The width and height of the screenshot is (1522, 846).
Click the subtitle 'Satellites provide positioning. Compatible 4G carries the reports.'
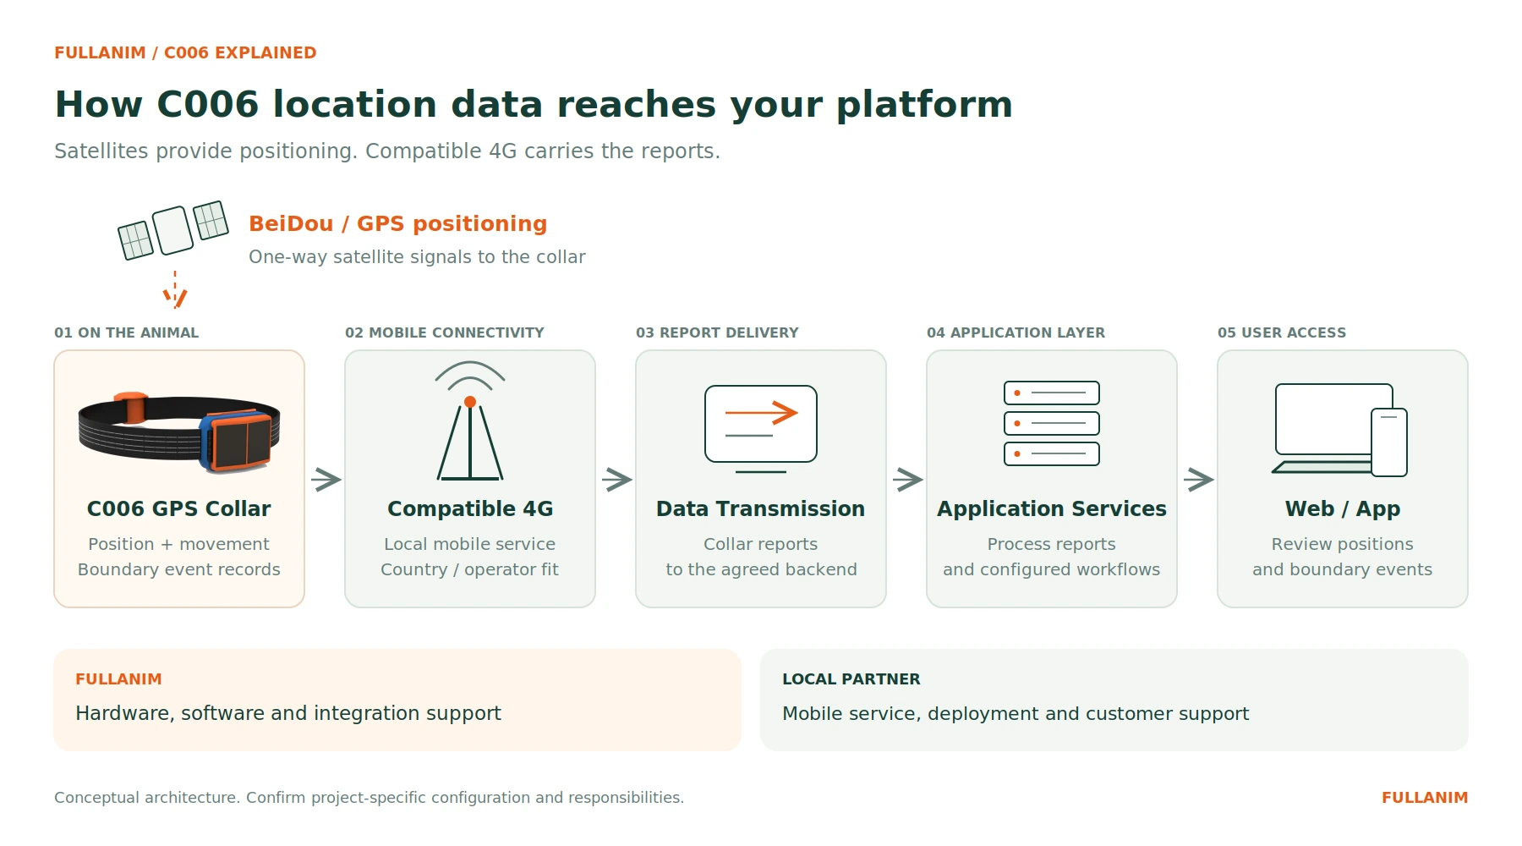(387, 151)
